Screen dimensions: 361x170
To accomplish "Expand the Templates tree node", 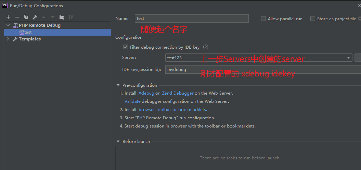I will tap(8, 39).
